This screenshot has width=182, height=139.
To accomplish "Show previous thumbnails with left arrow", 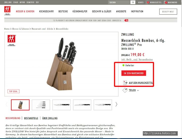I will [x=7, y=104].
